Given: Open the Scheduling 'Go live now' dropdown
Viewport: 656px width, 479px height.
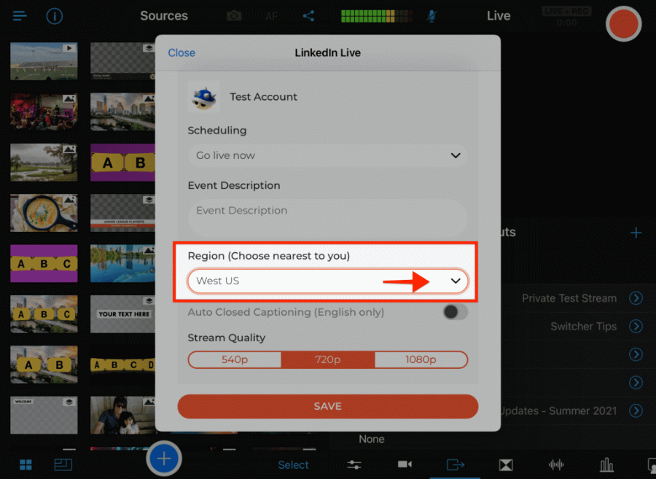Looking at the screenshot, I should [327, 155].
